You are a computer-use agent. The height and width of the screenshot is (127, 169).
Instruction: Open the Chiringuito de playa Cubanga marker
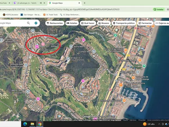(133, 78)
